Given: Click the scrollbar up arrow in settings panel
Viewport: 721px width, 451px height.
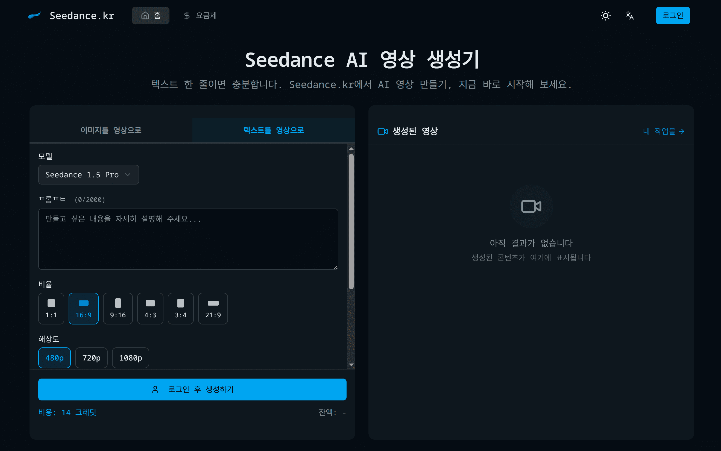Looking at the screenshot, I should click(351, 148).
